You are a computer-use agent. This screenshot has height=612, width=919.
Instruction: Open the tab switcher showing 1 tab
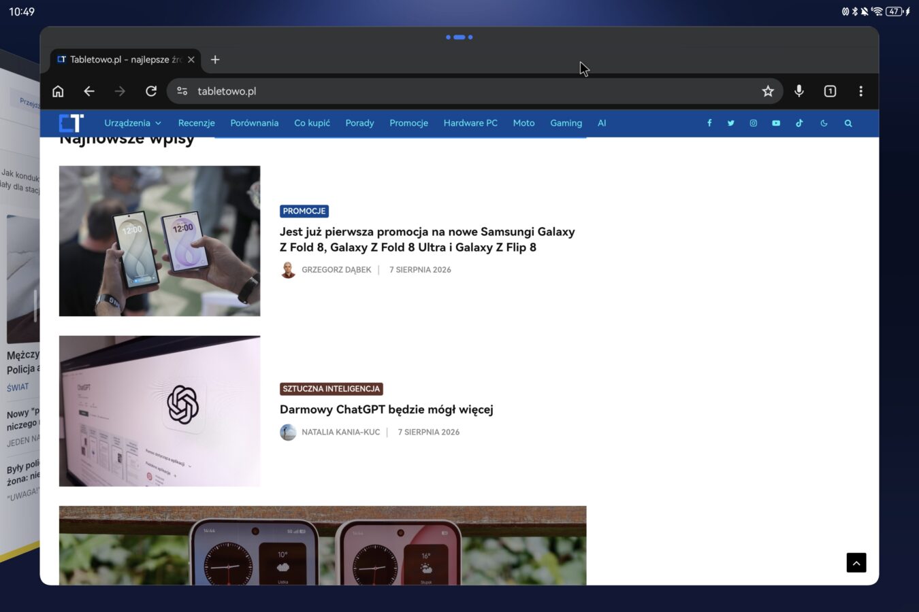(x=830, y=91)
